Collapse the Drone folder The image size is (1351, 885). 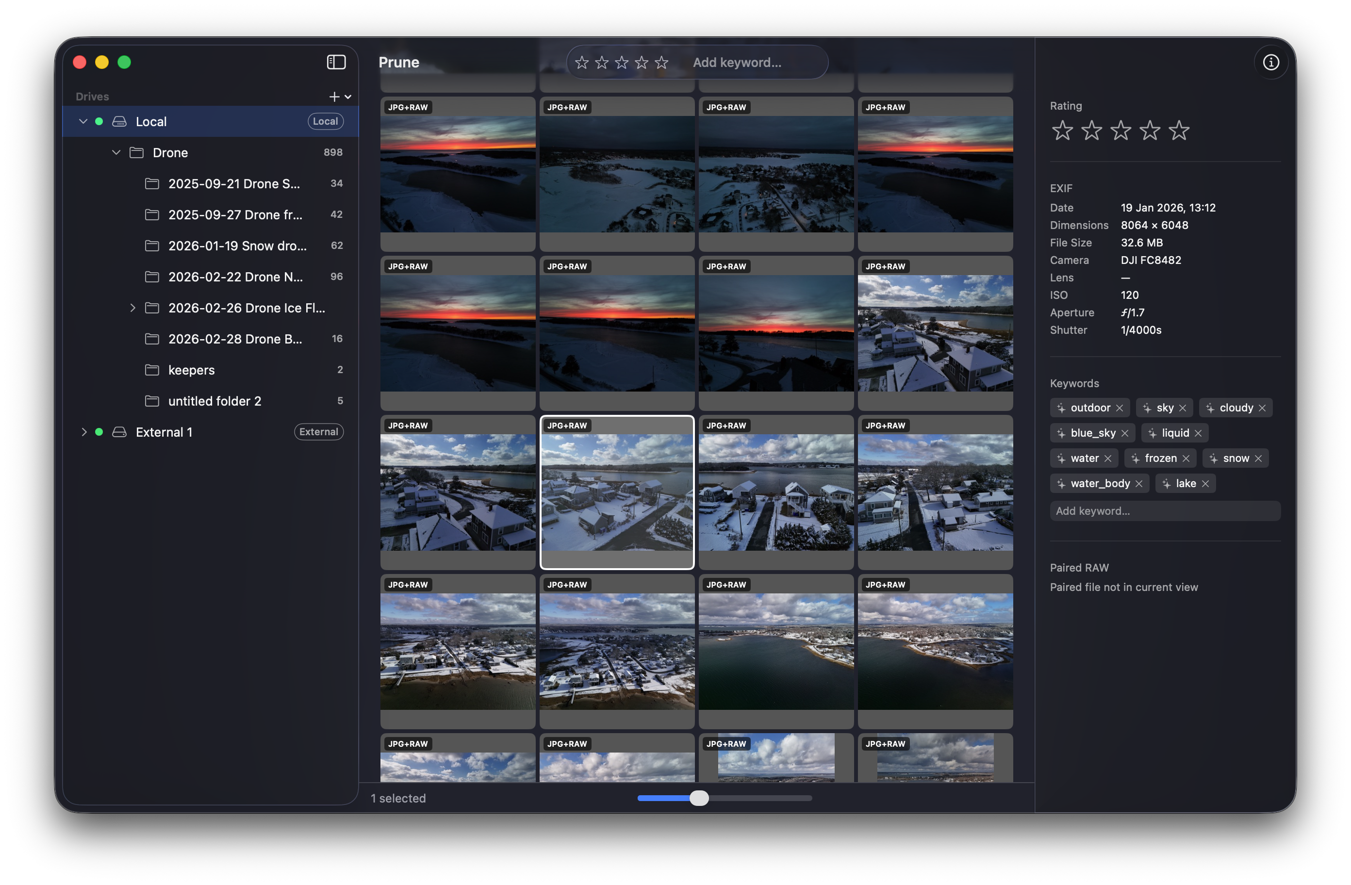116,153
